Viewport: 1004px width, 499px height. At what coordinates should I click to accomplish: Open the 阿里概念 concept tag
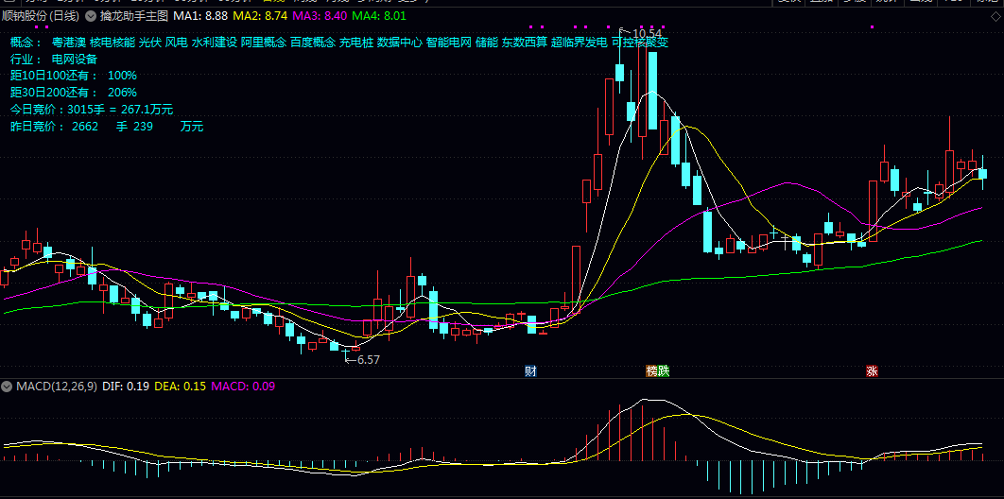pyautogui.click(x=263, y=43)
